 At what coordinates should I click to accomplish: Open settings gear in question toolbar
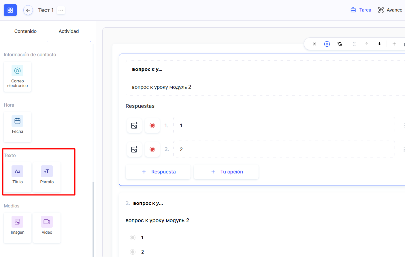(x=327, y=44)
